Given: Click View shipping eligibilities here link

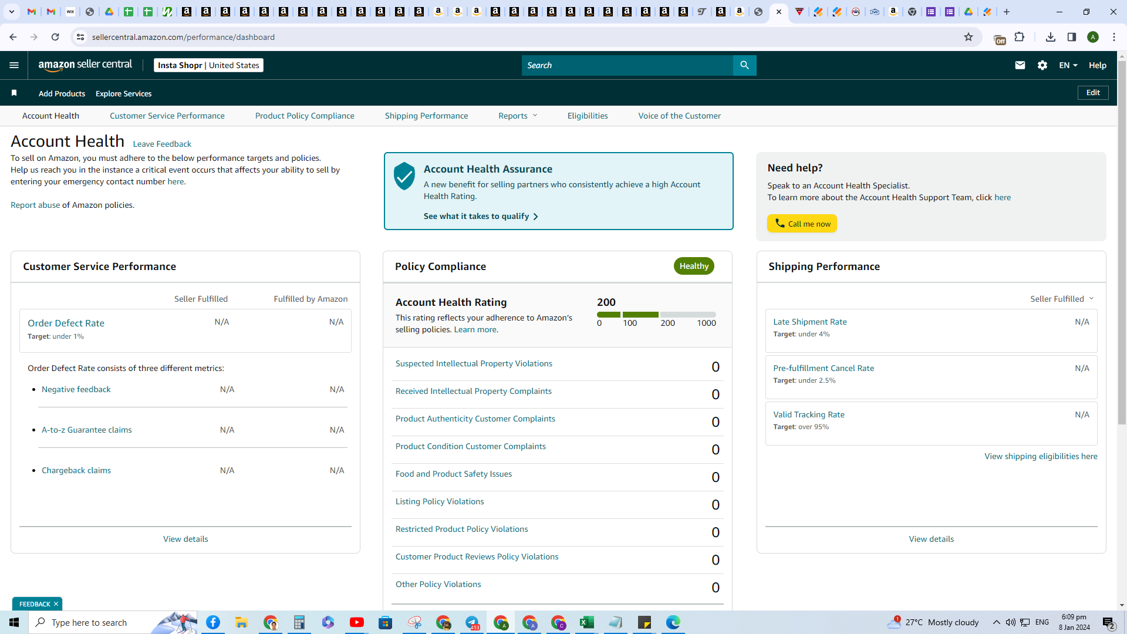Looking at the screenshot, I should (1041, 456).
